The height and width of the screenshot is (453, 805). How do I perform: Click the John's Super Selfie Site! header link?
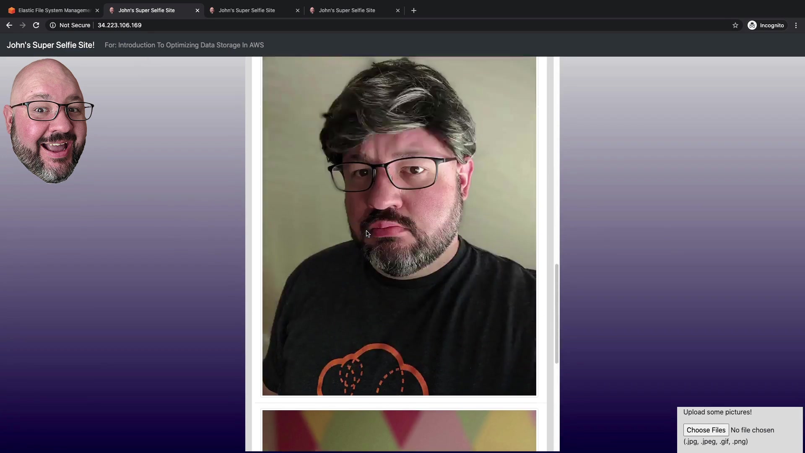[50, 45]
